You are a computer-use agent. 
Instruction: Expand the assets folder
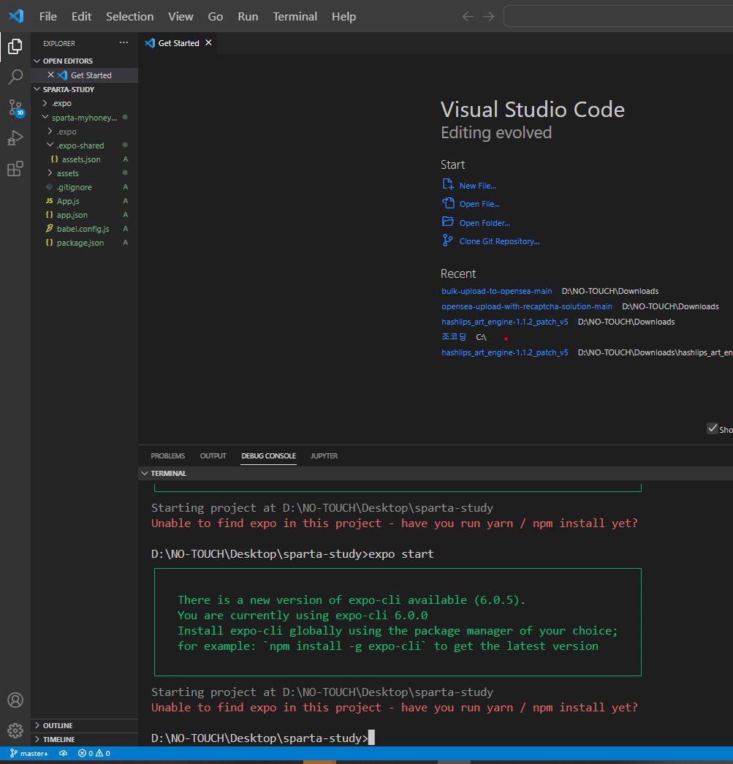point(50,173)
